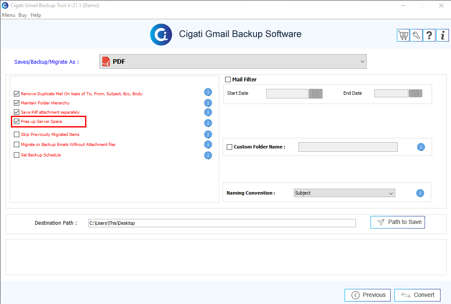
Task: Click the shopping cart buy icon
Action: tap(403, 35)
